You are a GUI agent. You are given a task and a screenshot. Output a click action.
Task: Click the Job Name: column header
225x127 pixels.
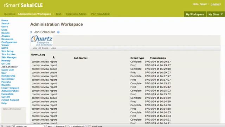click(x=81, y=58)
